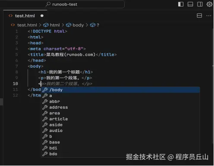Place cursor on line number 7
Image resolution: width=214 pixels, height=166 pixels.
click(17, 66)
